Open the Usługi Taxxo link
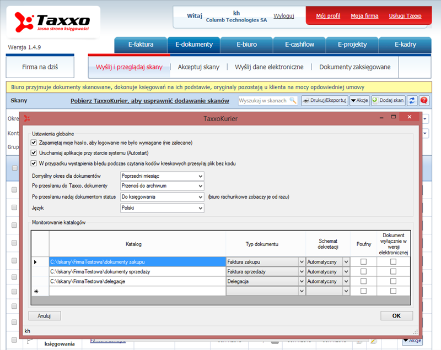Viewport: 441px width, 350px height. (x=405, y=16)
